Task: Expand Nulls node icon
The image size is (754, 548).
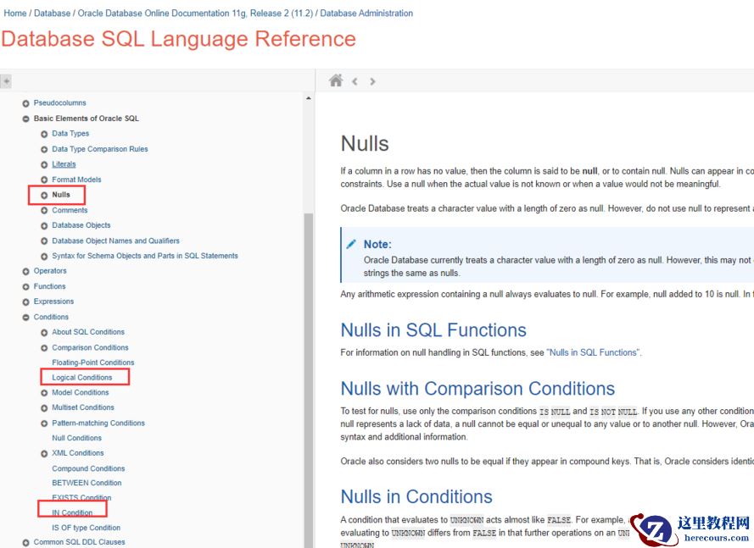Action: point(44,195)
